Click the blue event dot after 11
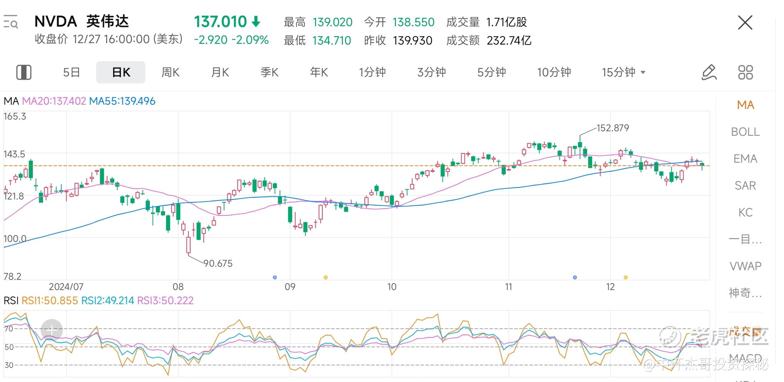This screenshot has width=784, height=382. [x=575, y=277]
